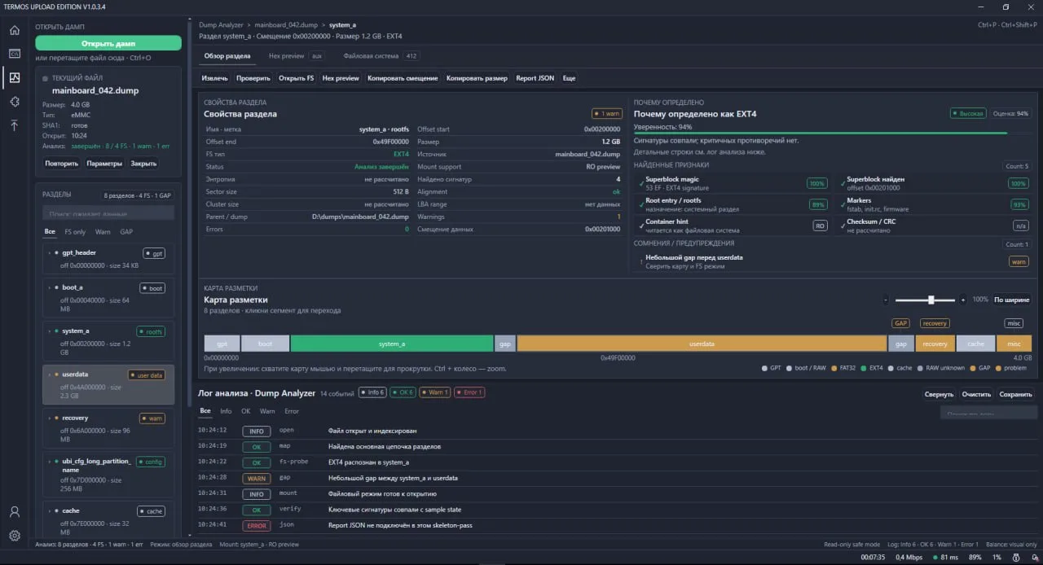Click the Report JSON toolbar button
Screen dimensions: 1043x565
(x=535, y=78)
